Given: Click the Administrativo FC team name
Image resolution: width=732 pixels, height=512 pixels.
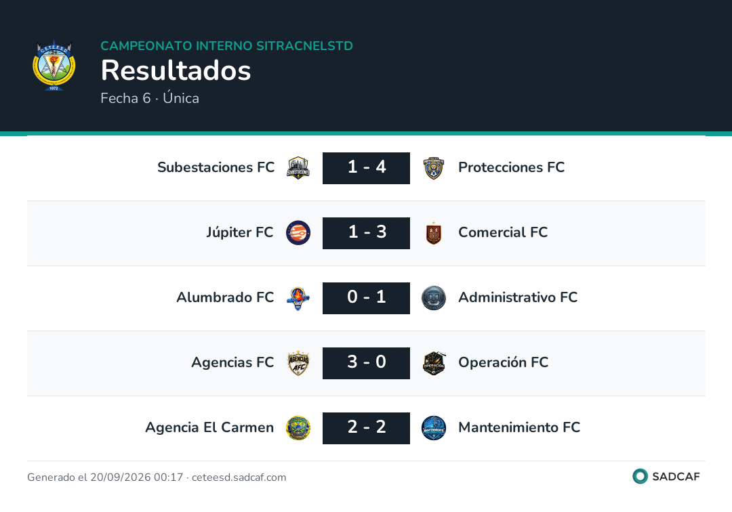Looking at the screenshot, I should click(518, 297).
